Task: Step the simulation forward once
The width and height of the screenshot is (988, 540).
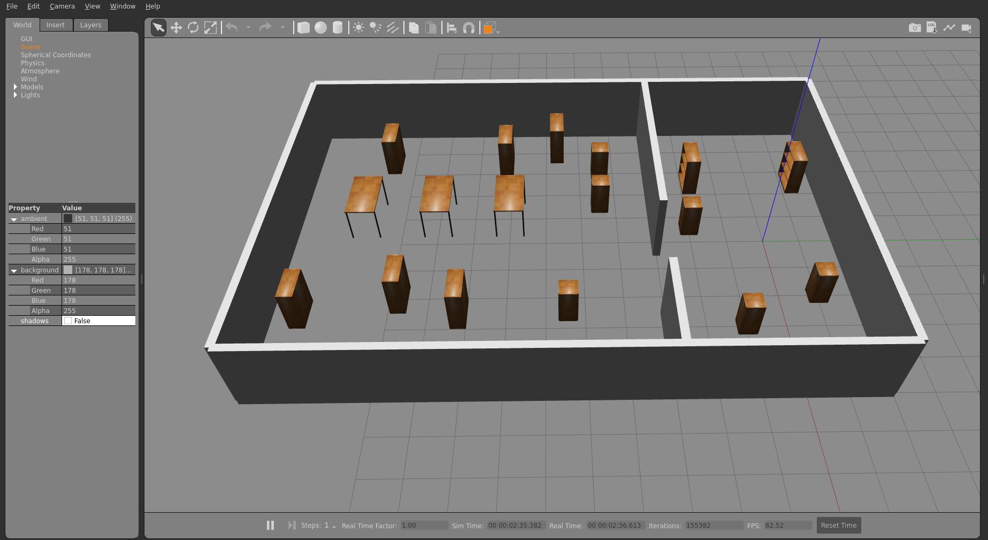Action: coord(292,526)
